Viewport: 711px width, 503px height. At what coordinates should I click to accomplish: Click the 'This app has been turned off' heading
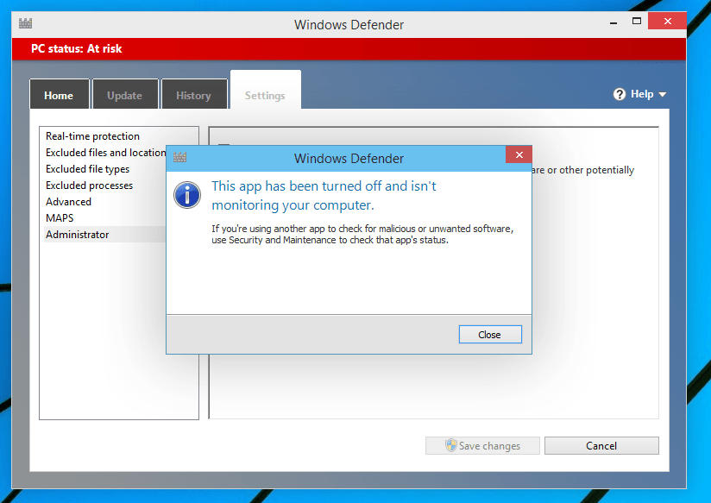tap(324, 196)
